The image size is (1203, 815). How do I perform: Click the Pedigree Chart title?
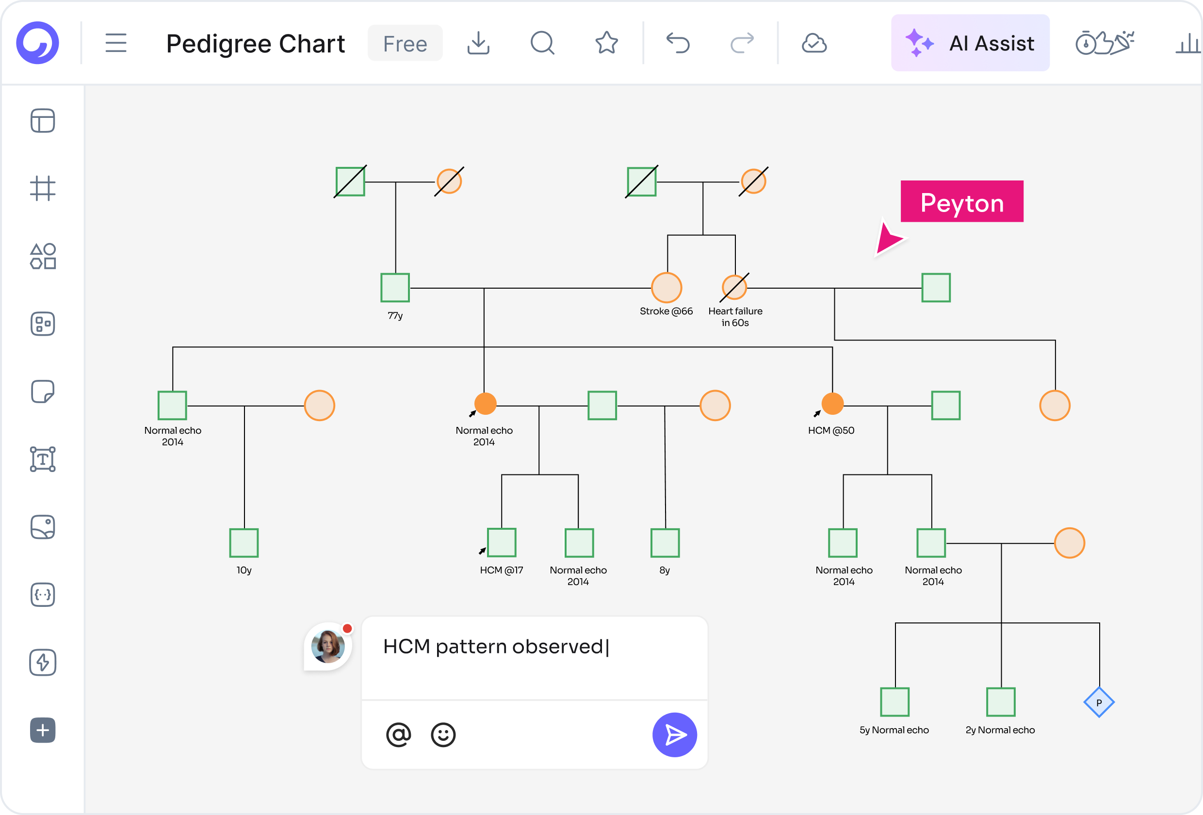(256, 44)
